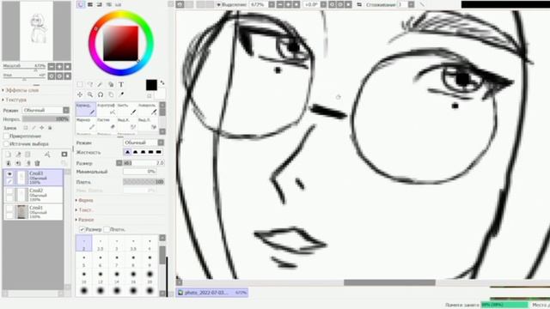550x309 pixels.
Task: Select the hardest Жесткость edge shape
Action: click(158, 152)
